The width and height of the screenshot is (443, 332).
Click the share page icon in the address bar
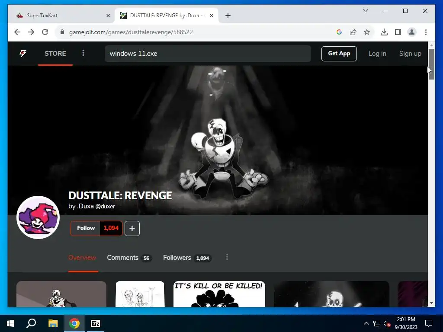tap(353, 32)
